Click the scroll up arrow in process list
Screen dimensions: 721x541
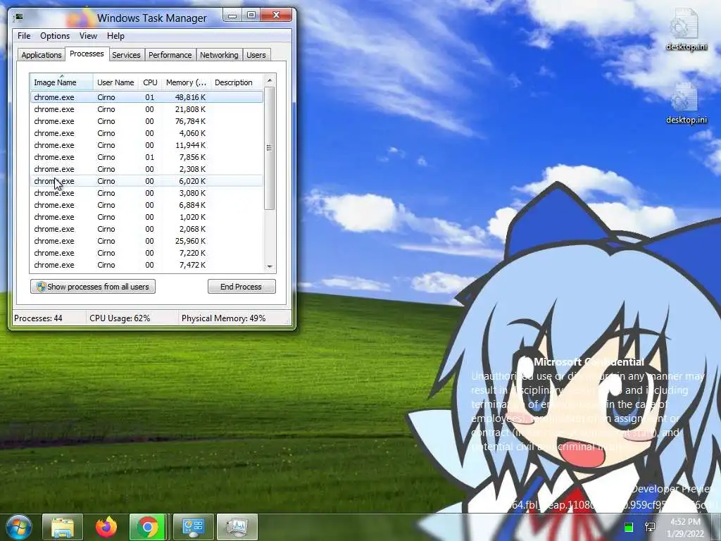[270, 80]
